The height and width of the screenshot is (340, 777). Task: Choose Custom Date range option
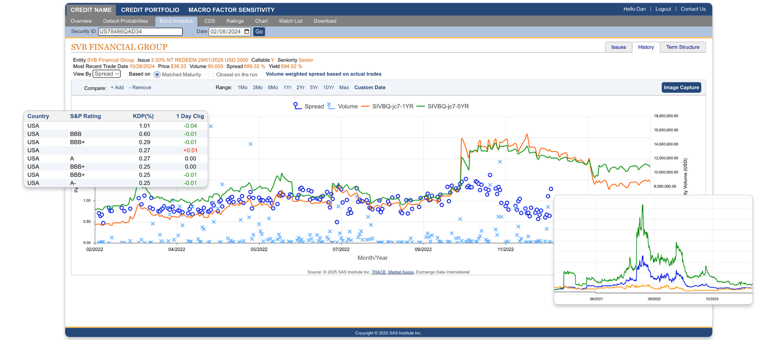(370, 87)
